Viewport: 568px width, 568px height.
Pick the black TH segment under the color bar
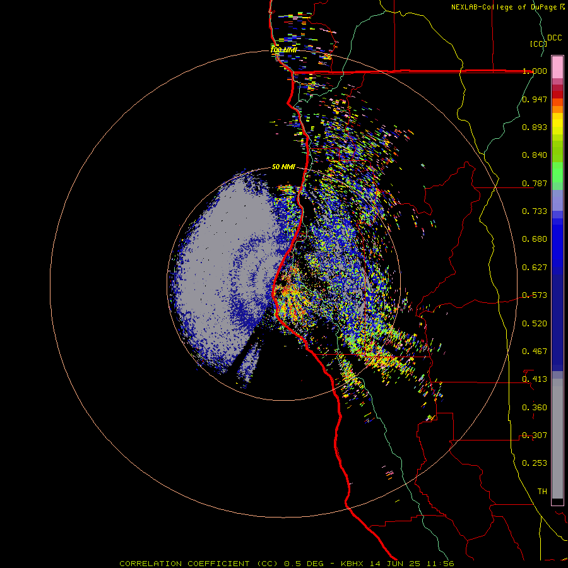[x=557, y=501]
